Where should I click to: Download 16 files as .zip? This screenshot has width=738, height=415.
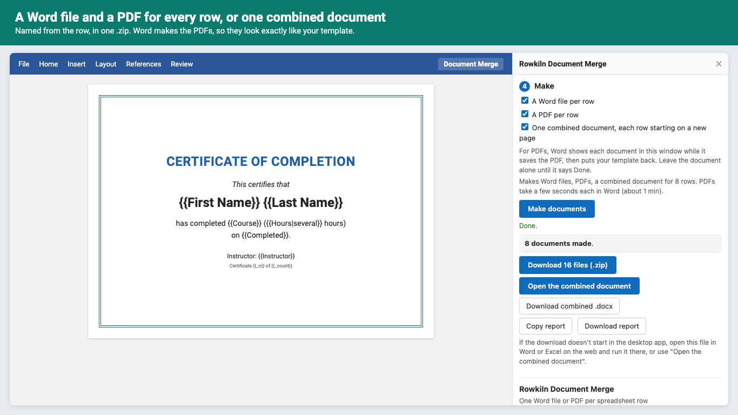click(x=568, y=265)
